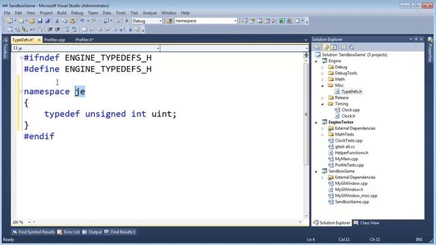Switch to the Class View tab

pos(367,223)
